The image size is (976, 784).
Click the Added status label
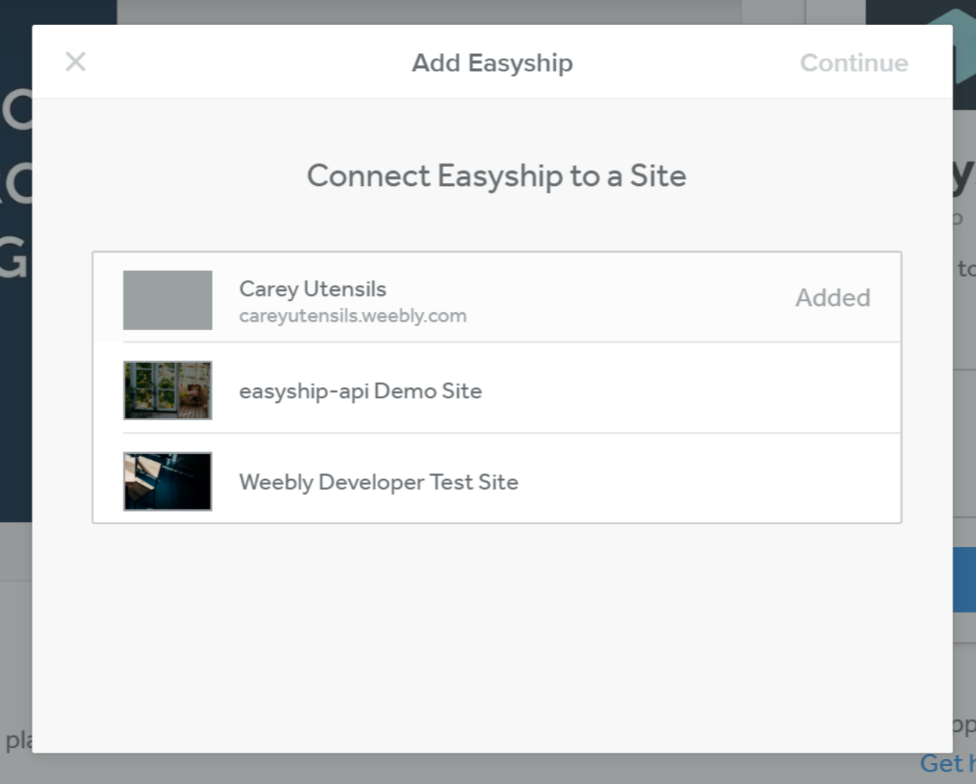(x=833, y=297)
